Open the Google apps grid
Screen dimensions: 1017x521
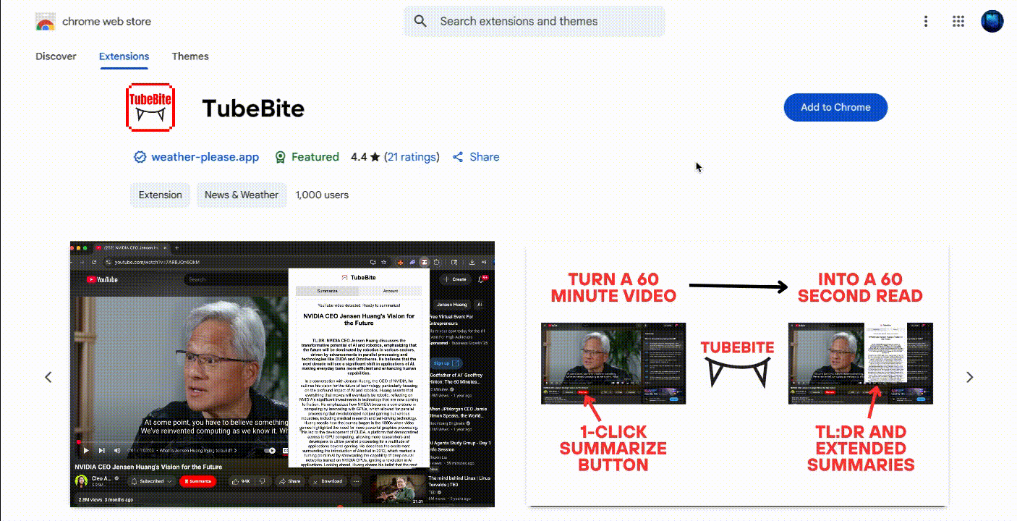[x=958, y=21]
